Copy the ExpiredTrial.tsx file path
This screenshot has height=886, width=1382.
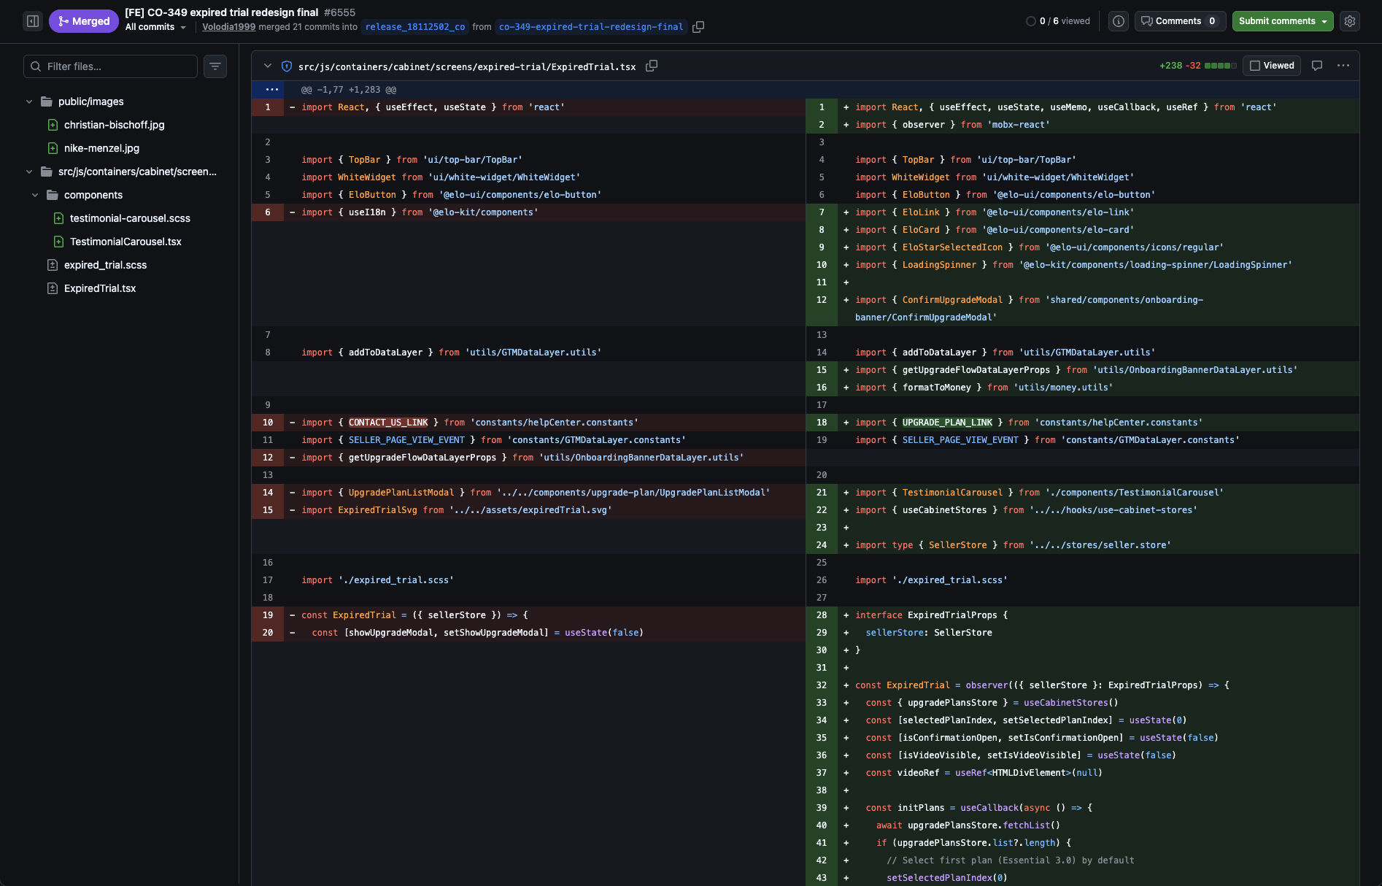(652, 66)
